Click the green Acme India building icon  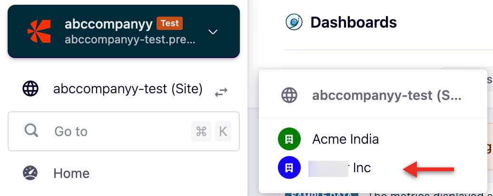pos(289,139)
